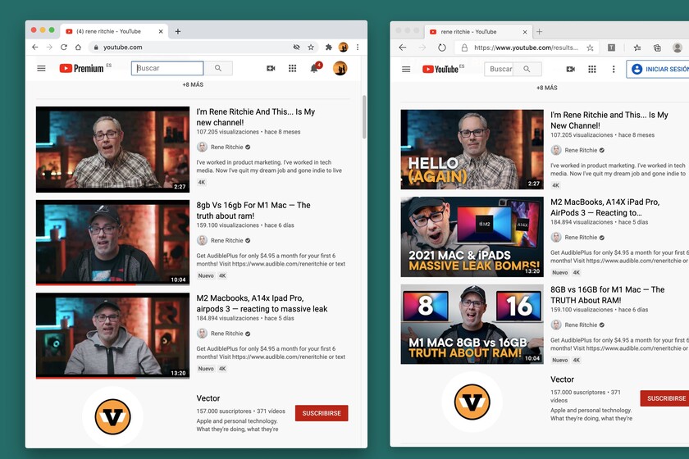The image size is (689, 459).
Task: Click the create video camera icon in the Premium window
Action: tap(271, 68)
